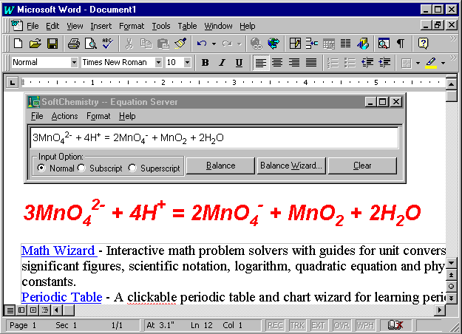Launch the Balance Wizard
The height and width of the screenshot is (334, 462).
291,166
